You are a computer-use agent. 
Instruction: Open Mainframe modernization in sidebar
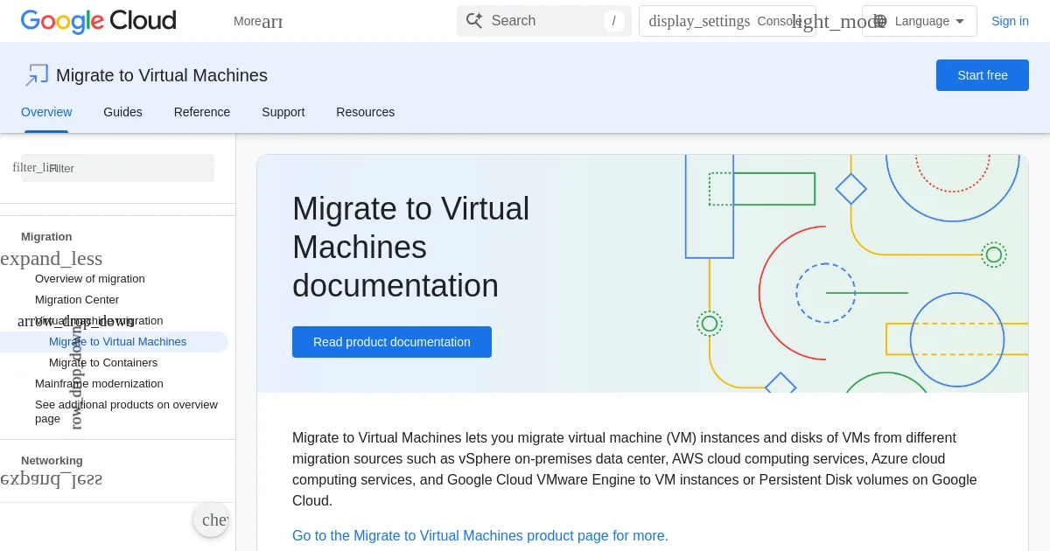[x=99, y=384]
